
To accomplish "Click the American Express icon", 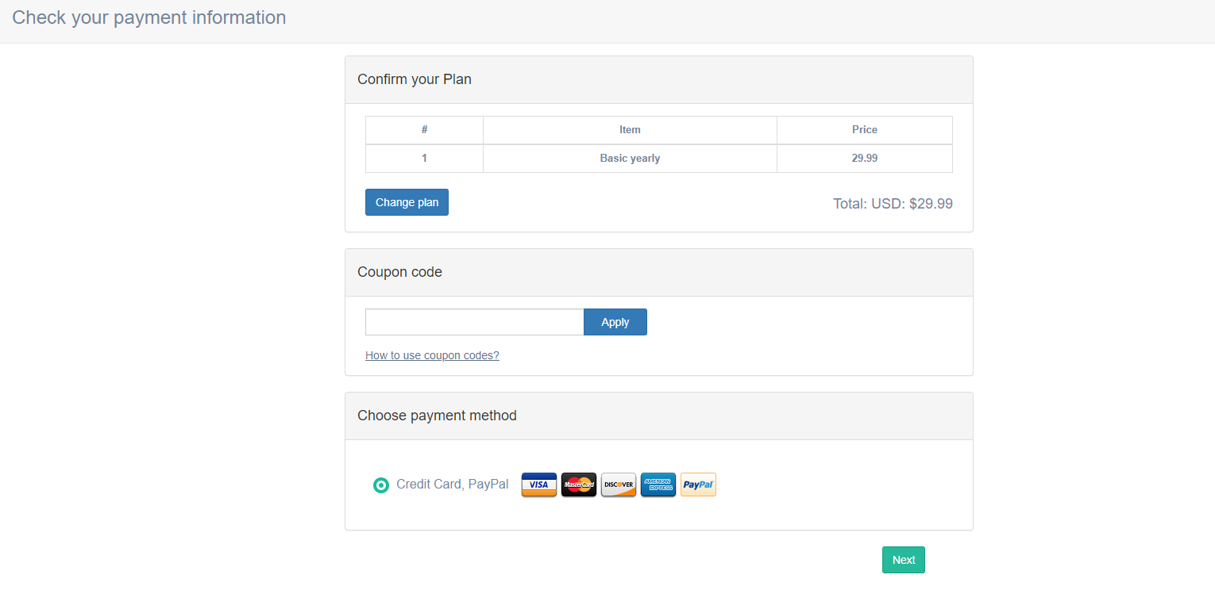I will point(658,485).
